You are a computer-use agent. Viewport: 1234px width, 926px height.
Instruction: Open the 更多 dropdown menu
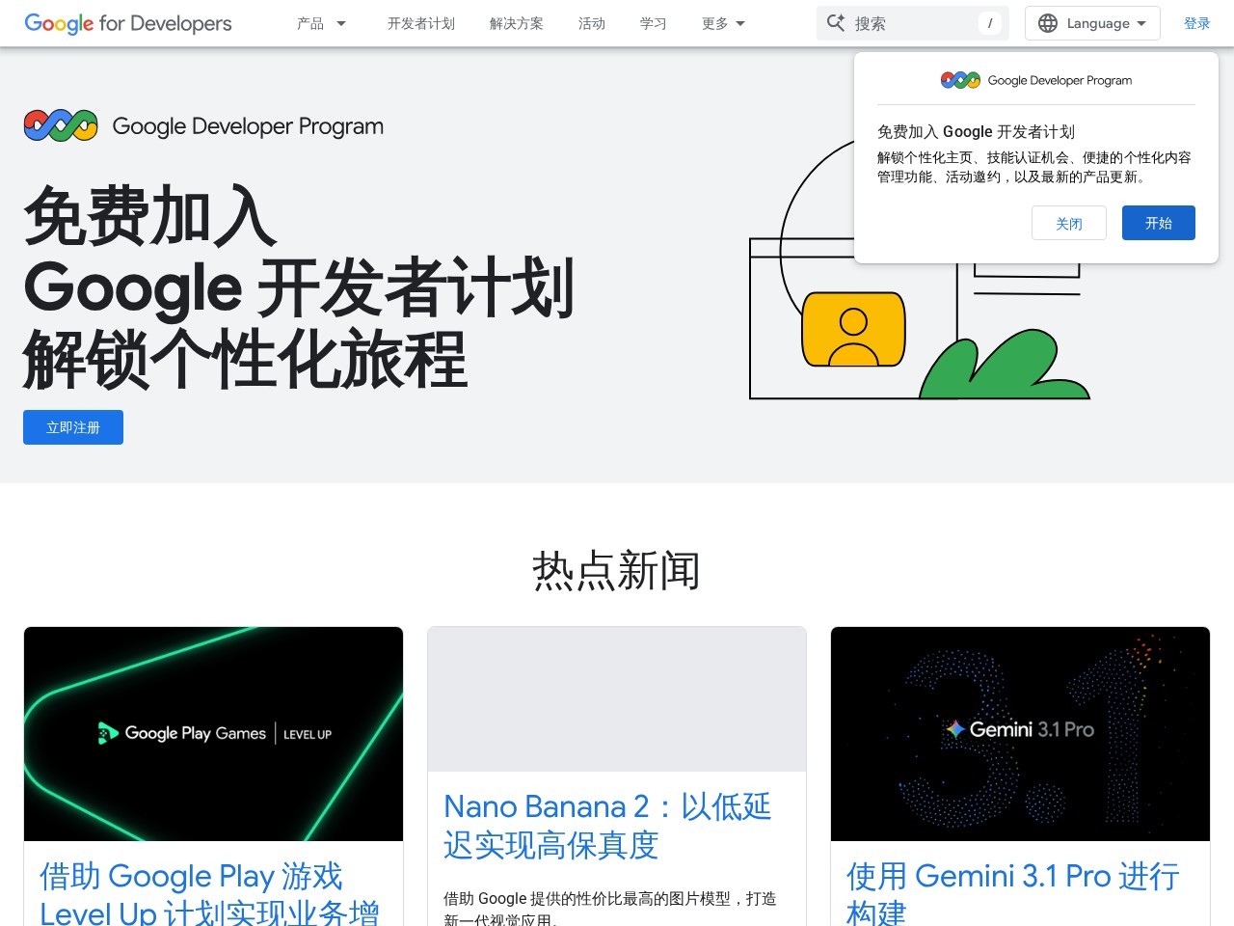point(722,23)
